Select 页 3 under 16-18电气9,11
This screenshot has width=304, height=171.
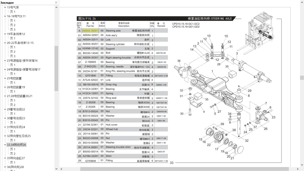tap(13, 29)
